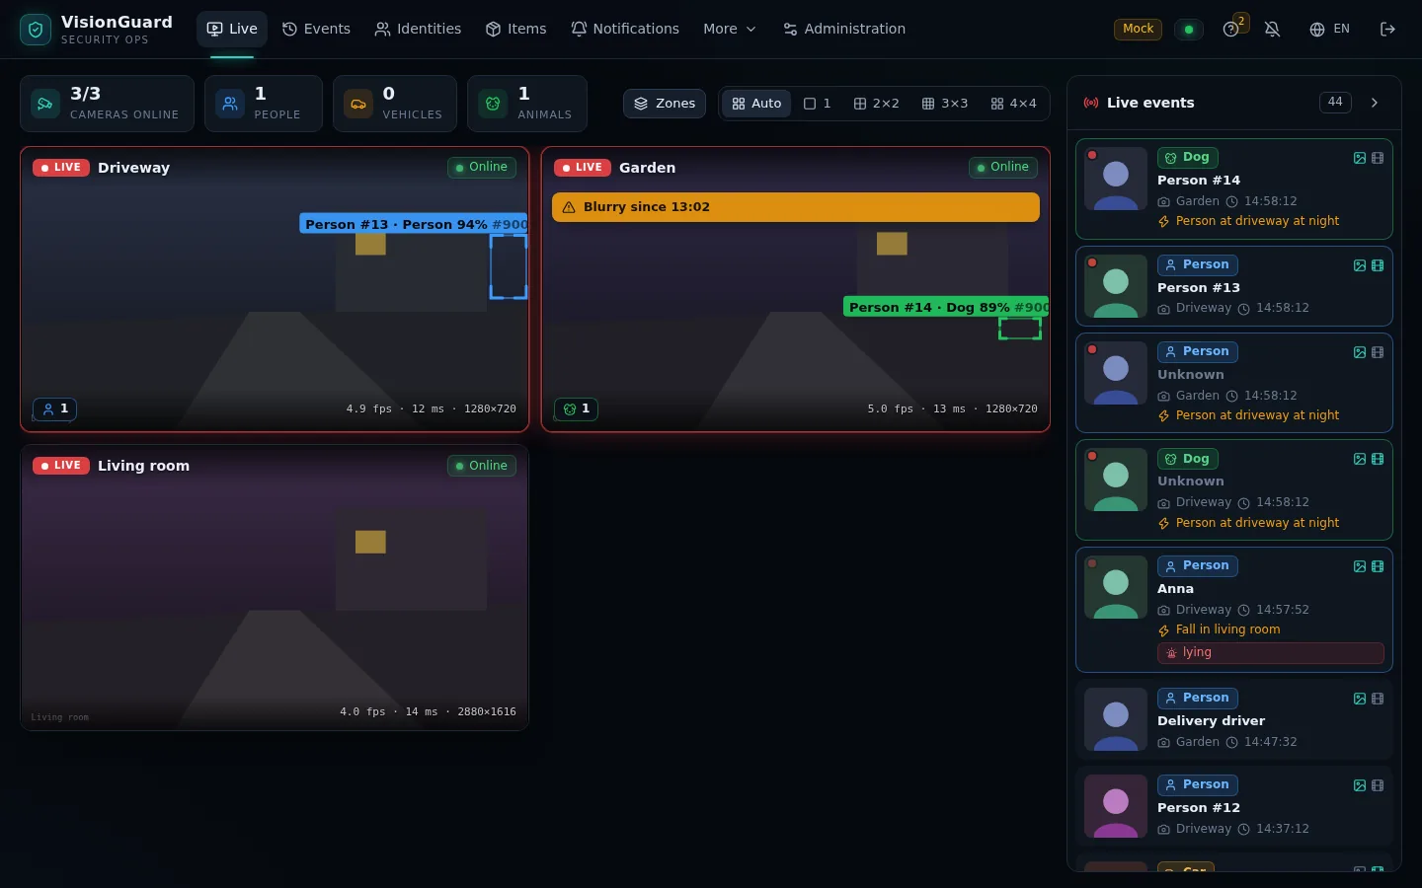The image size is (1422, 888).
Task: Click the animals counter icon
Action: 493,104
